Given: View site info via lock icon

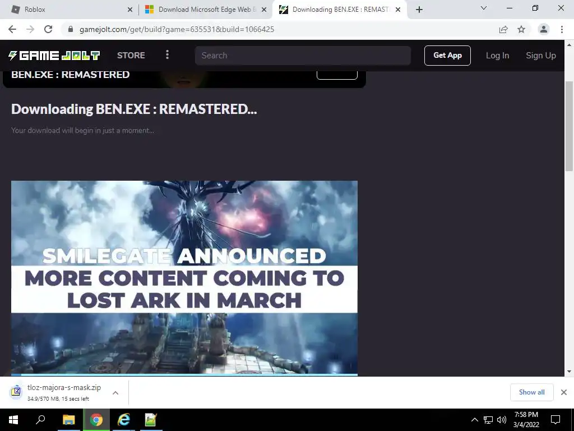Looking at the screenshot, I should pos(71,29).
